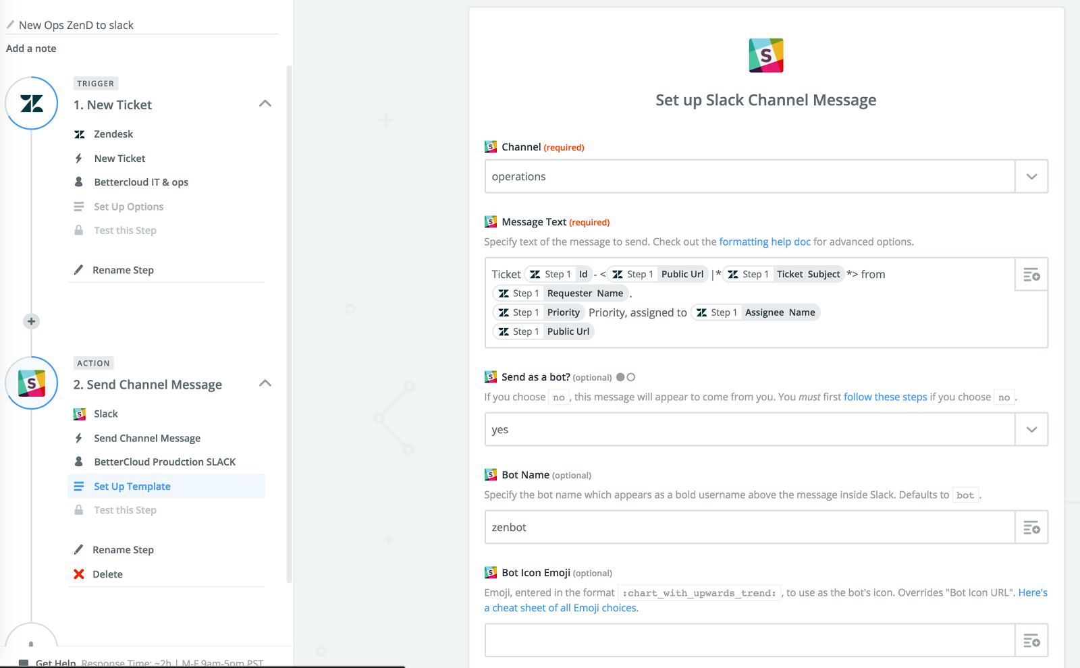The width and height of the screenshot is (1080, 668).
Task: Open Set Up Template item
Action: (x=166, y=486)
